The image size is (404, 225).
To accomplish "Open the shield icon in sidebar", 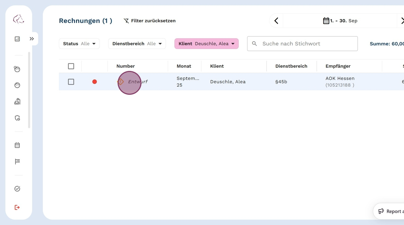I will (17, 118).
